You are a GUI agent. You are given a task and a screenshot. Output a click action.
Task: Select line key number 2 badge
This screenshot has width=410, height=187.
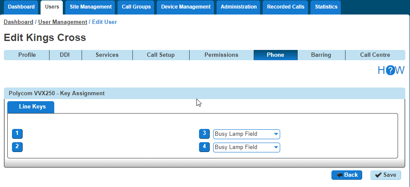(17, 147)
